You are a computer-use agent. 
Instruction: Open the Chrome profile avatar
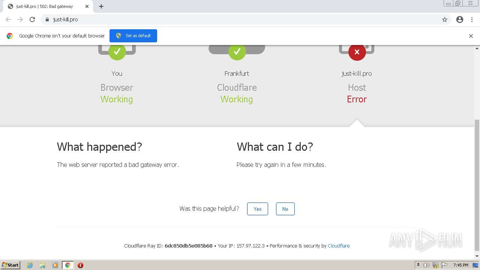pos(460,19)
